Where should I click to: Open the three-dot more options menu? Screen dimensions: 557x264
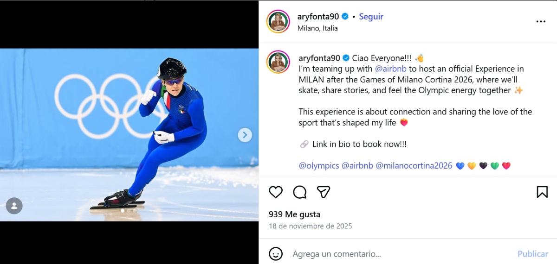click(541, 21)
